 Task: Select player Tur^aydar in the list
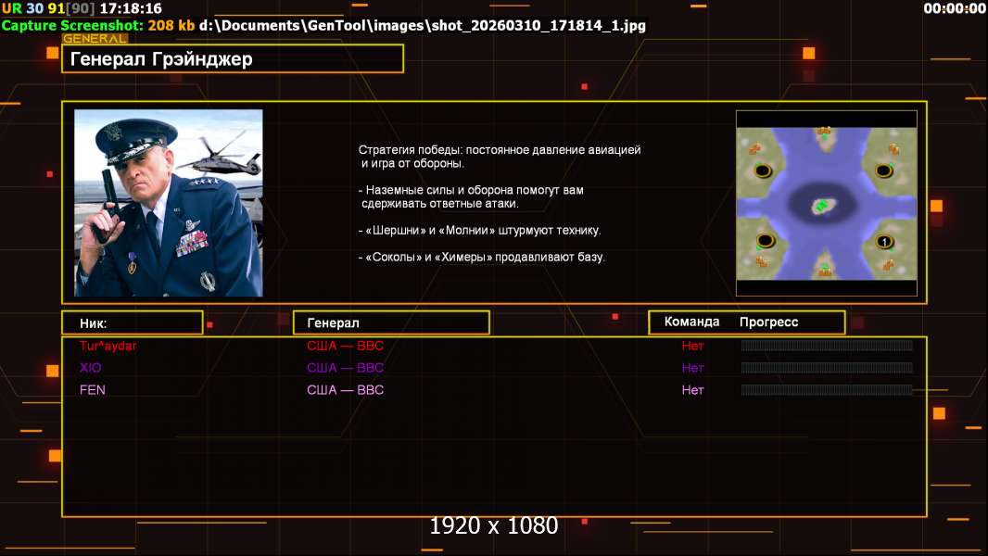coord(108,346)
